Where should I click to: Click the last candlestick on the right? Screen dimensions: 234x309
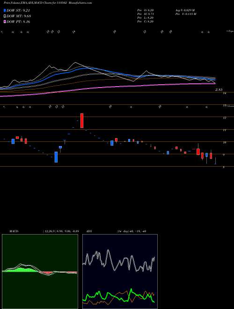tap(216, 161)
